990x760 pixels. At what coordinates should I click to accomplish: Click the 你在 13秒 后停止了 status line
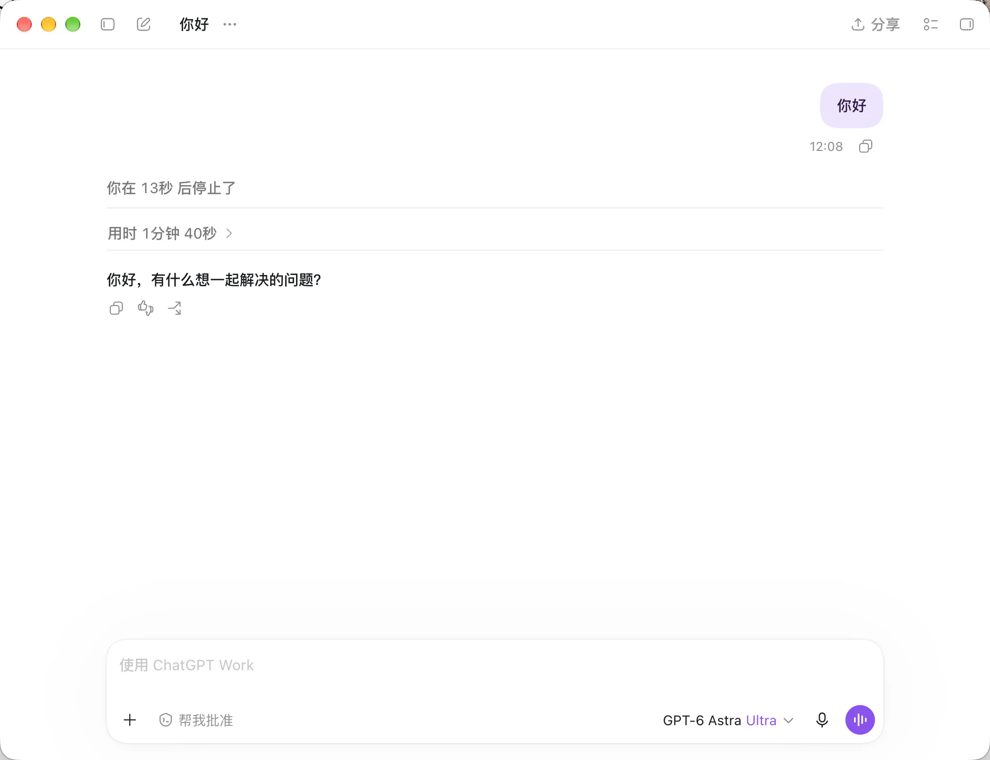coord(172,188)
